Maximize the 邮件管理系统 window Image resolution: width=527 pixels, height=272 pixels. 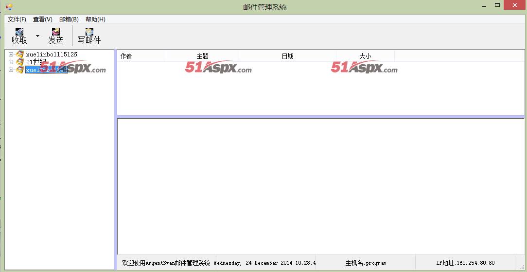(x=497, y=5)
